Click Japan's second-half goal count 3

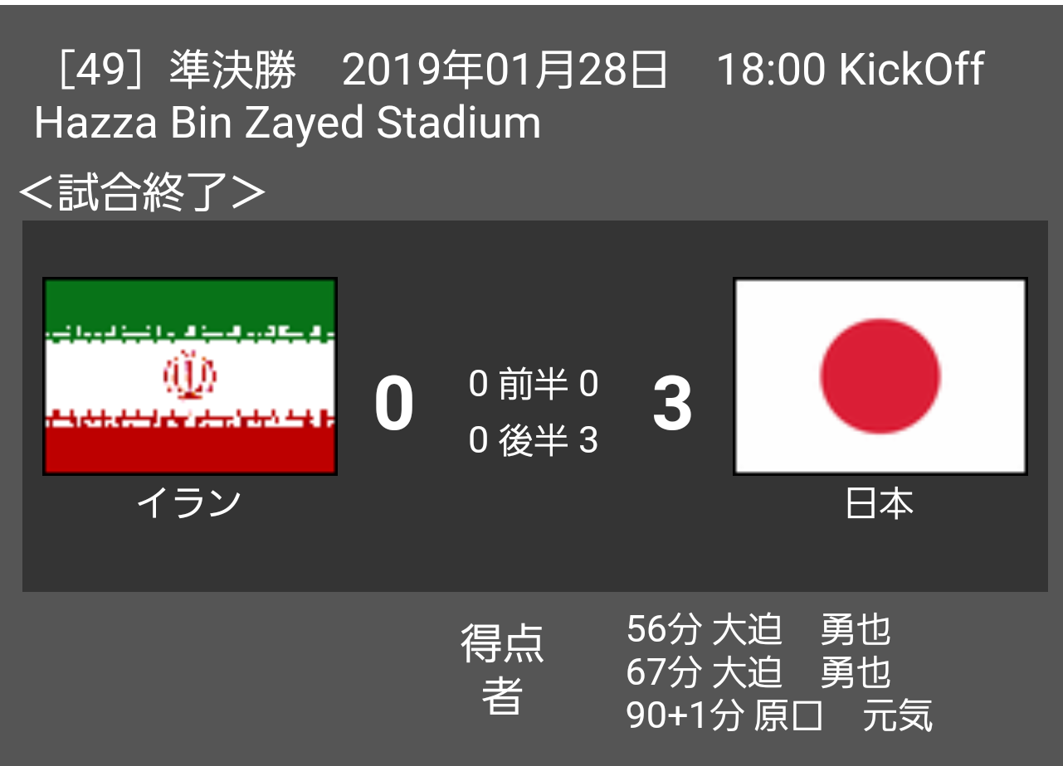tap(588, 440)
